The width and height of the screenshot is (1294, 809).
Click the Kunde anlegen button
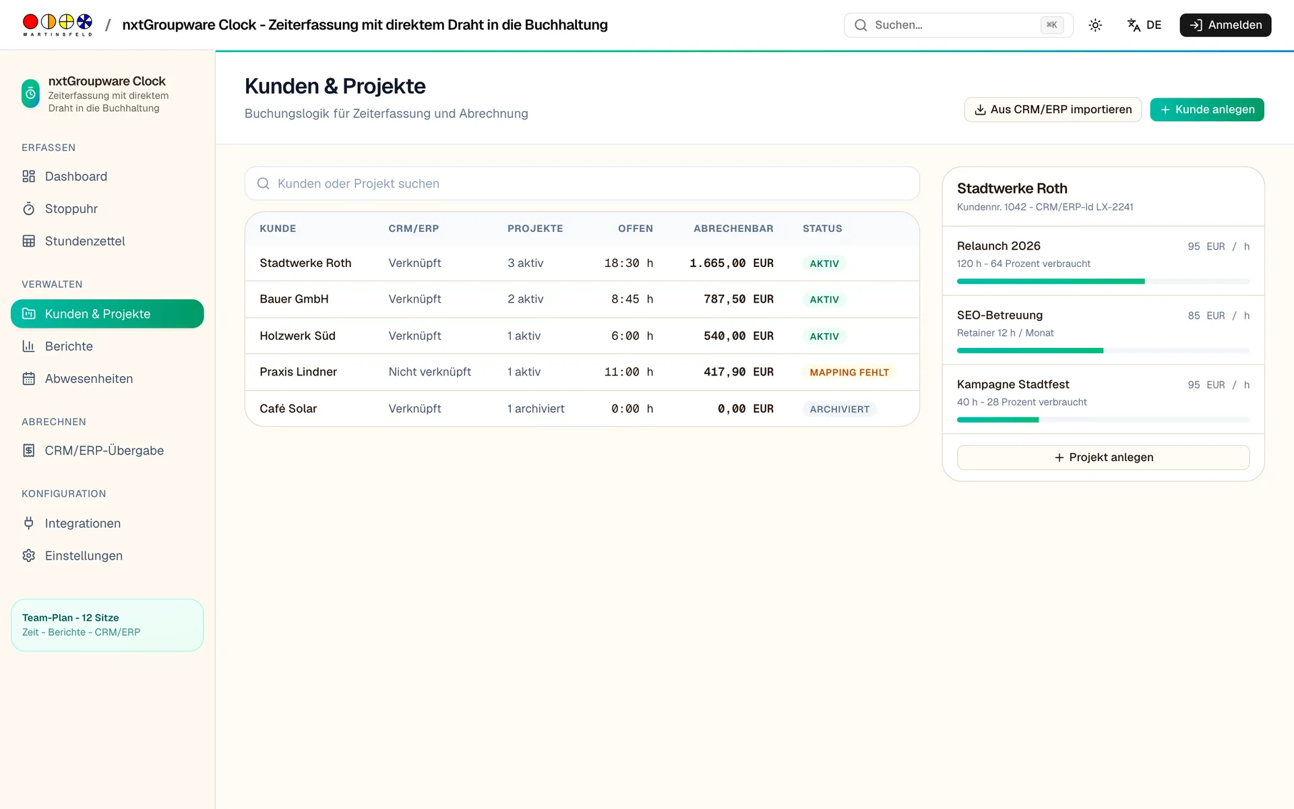point(1206,110)
